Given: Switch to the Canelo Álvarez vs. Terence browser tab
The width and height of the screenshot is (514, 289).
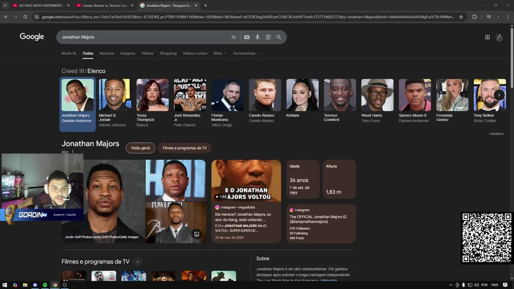Looking at the screenshot, I should pos(104,5).
